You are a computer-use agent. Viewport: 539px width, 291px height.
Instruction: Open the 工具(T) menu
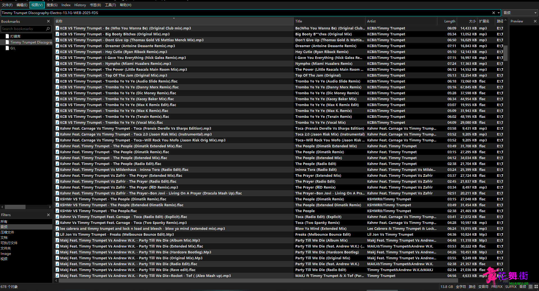pos(110,5)
